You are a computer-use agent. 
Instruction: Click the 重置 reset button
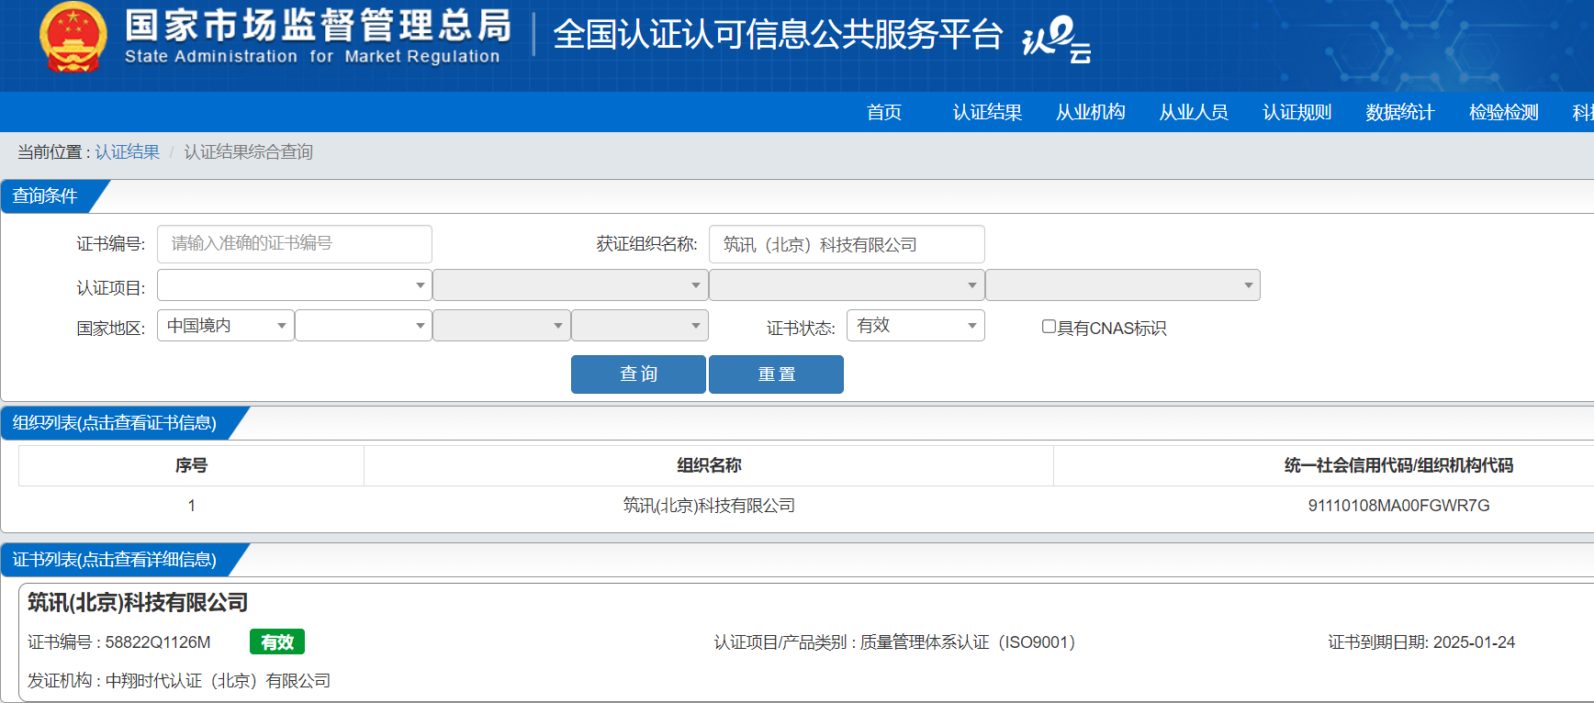tap(776, 374)
